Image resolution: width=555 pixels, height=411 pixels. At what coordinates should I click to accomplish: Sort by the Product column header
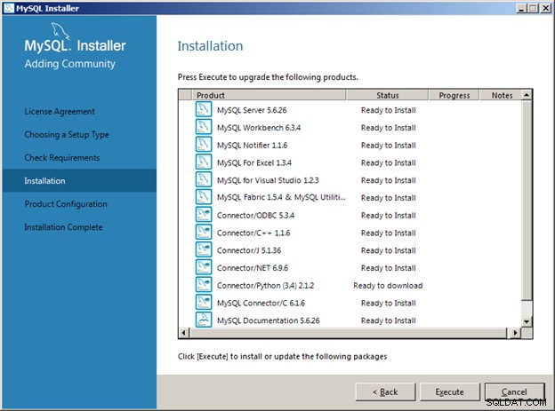point(269,95)
